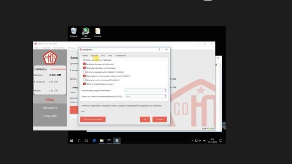Close the rear window behind the wallet
Image resolution: width=292 pixels, height=164 pixels.
click(218, 58)
